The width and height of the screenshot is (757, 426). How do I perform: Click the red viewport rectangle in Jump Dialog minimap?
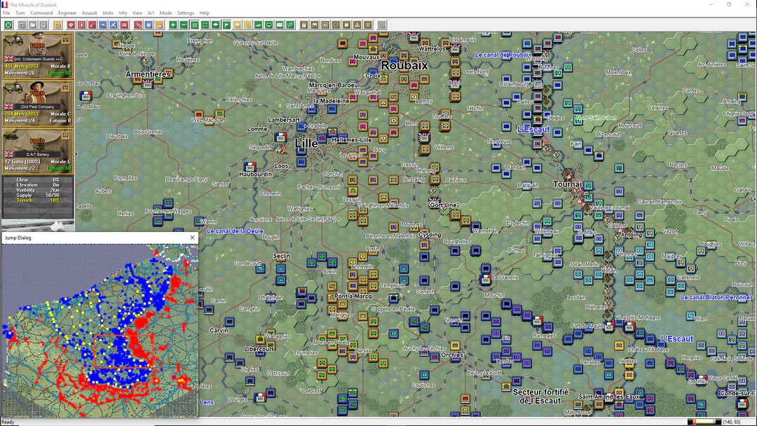tap(124, 351)
